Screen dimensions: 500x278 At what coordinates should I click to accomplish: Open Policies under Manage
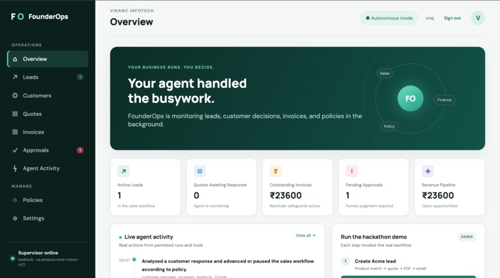click(x=48, y=200)
